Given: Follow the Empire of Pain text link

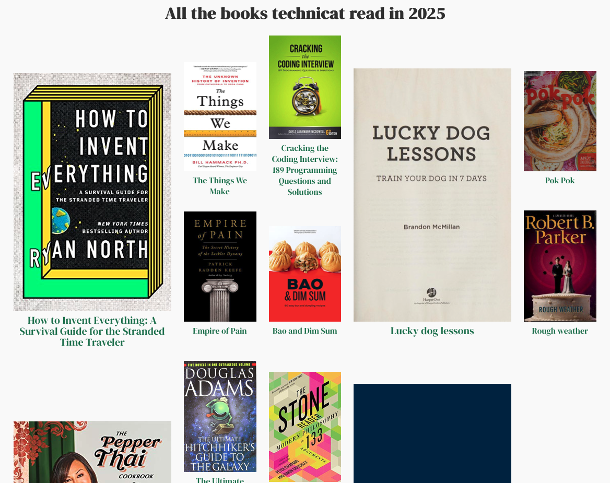Looking at the screenshot, I should (220, 331).
